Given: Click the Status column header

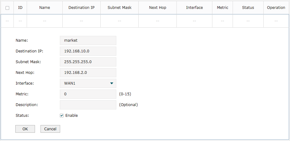Looking at the screenshot, I should pos(248,8).
